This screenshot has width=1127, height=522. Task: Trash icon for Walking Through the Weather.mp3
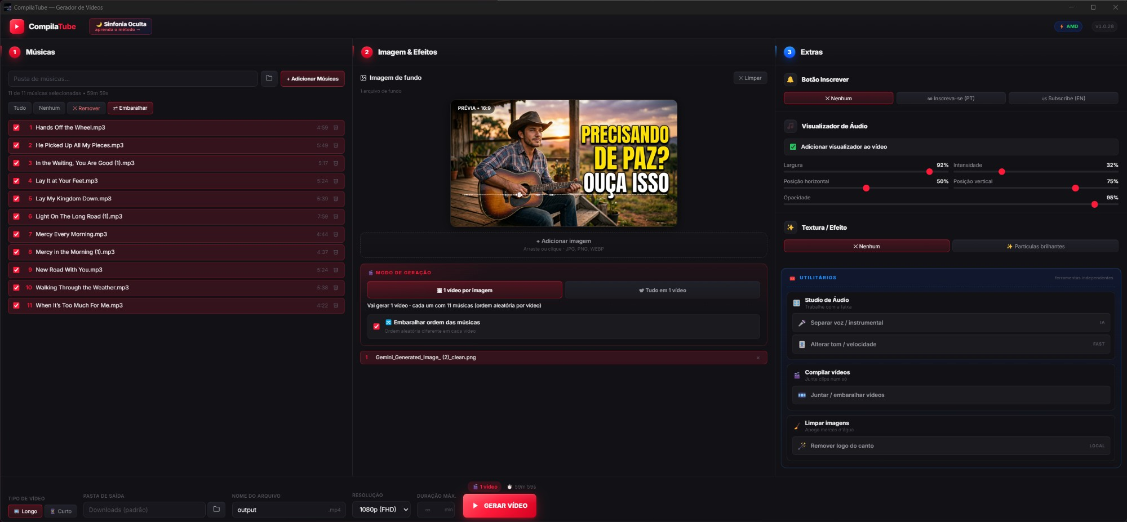click(336, 288)
